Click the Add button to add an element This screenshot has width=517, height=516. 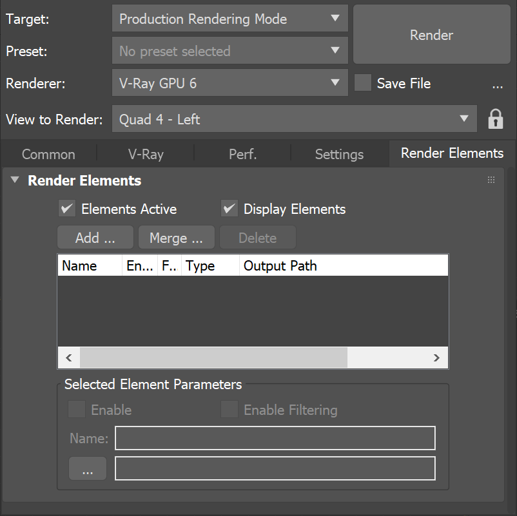[95, 237]
